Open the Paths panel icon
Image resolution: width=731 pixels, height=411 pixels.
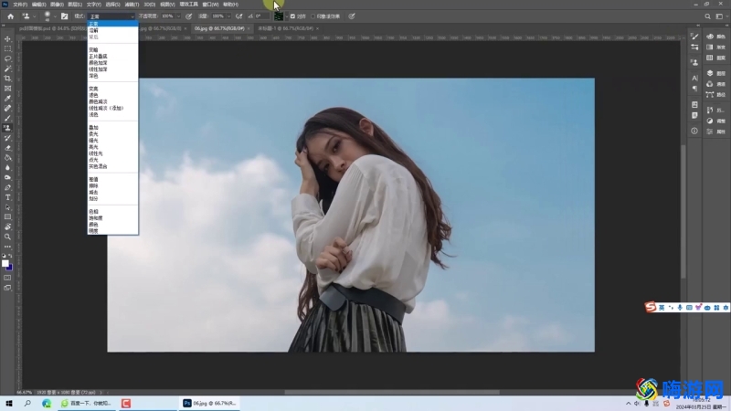710,95
